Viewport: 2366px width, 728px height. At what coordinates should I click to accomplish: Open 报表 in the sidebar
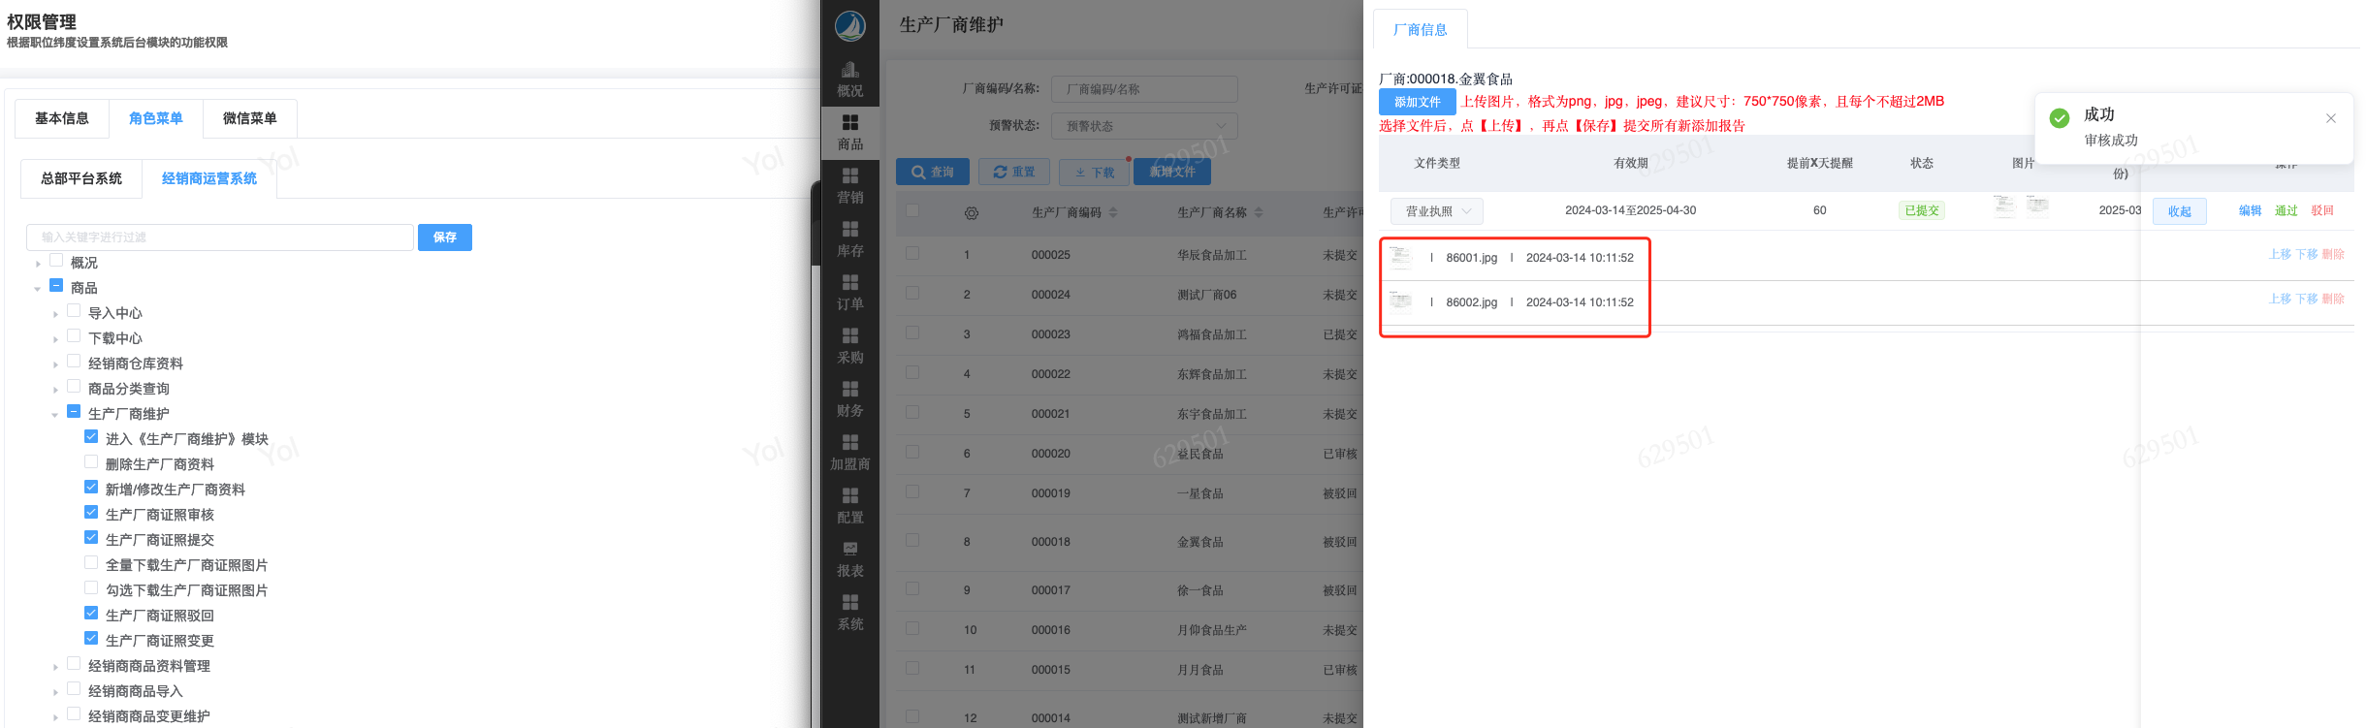pyautogui.click(x=850, y=559)
